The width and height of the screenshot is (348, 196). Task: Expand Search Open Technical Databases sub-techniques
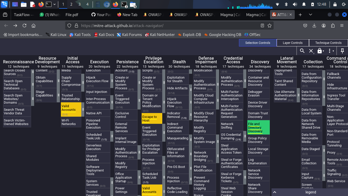[33, 84]
